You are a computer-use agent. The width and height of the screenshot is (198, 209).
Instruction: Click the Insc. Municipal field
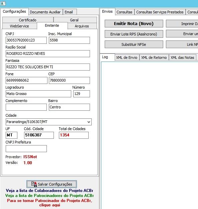(x=69, y=40)
